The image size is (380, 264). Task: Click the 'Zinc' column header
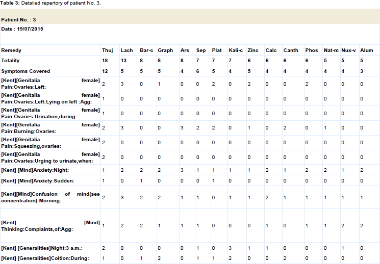tap(253, 50)
